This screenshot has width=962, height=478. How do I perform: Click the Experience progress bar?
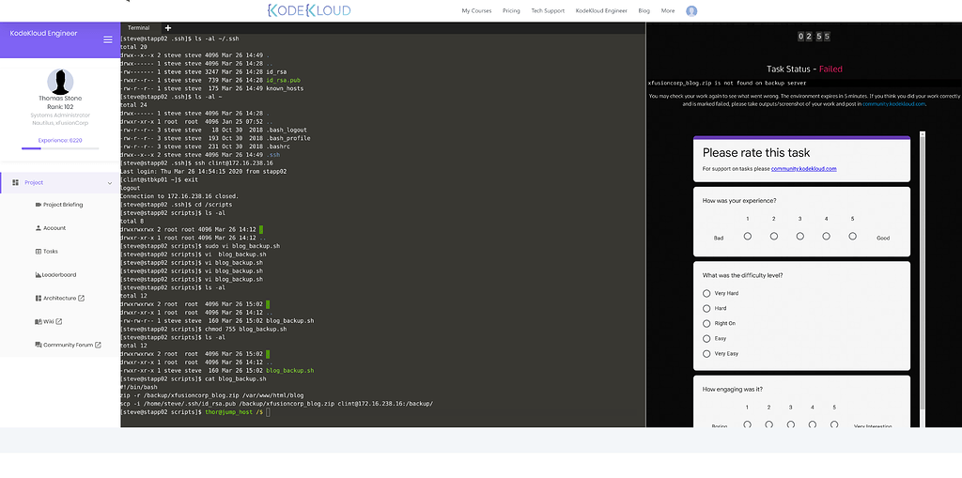(60, 148)
